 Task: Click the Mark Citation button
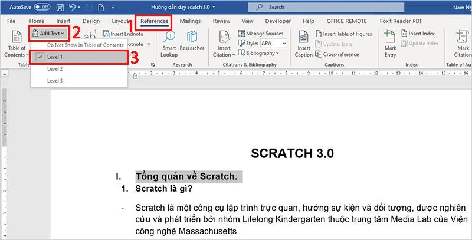(463, 44)
